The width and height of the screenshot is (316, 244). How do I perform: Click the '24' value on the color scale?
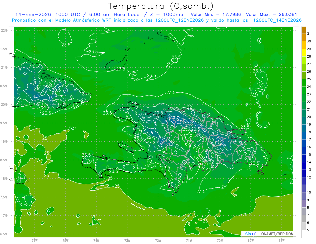(x=309, y=87)
